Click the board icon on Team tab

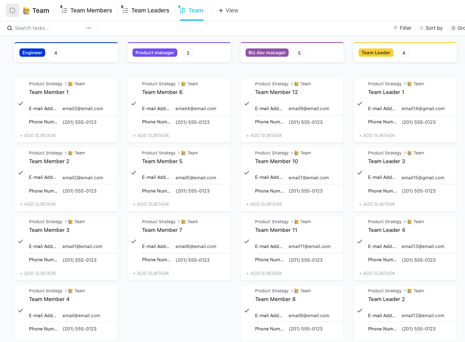click(182, 10)
